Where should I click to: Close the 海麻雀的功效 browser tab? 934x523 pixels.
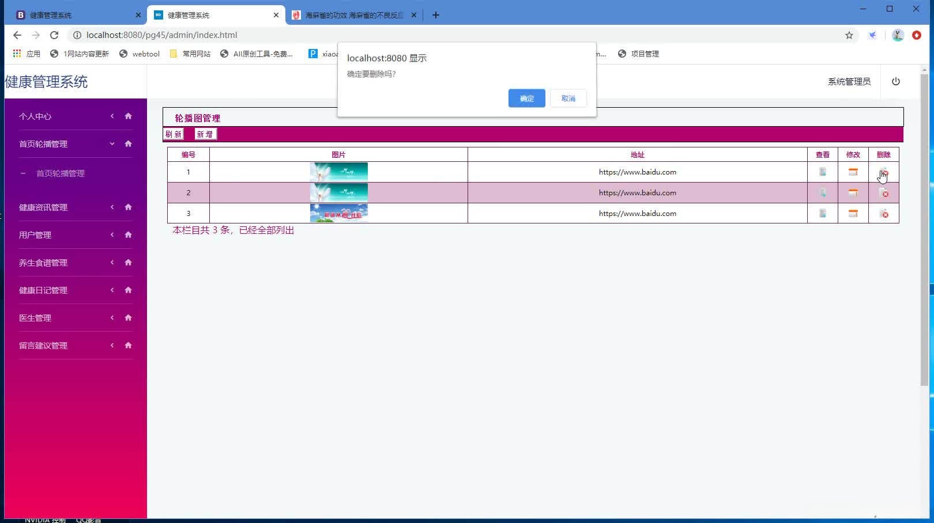[413, 15]
